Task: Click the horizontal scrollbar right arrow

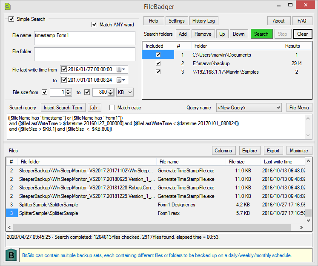Action: (301, 227)
